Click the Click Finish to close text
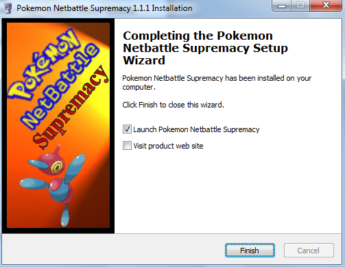 click(x=173, y=105)
